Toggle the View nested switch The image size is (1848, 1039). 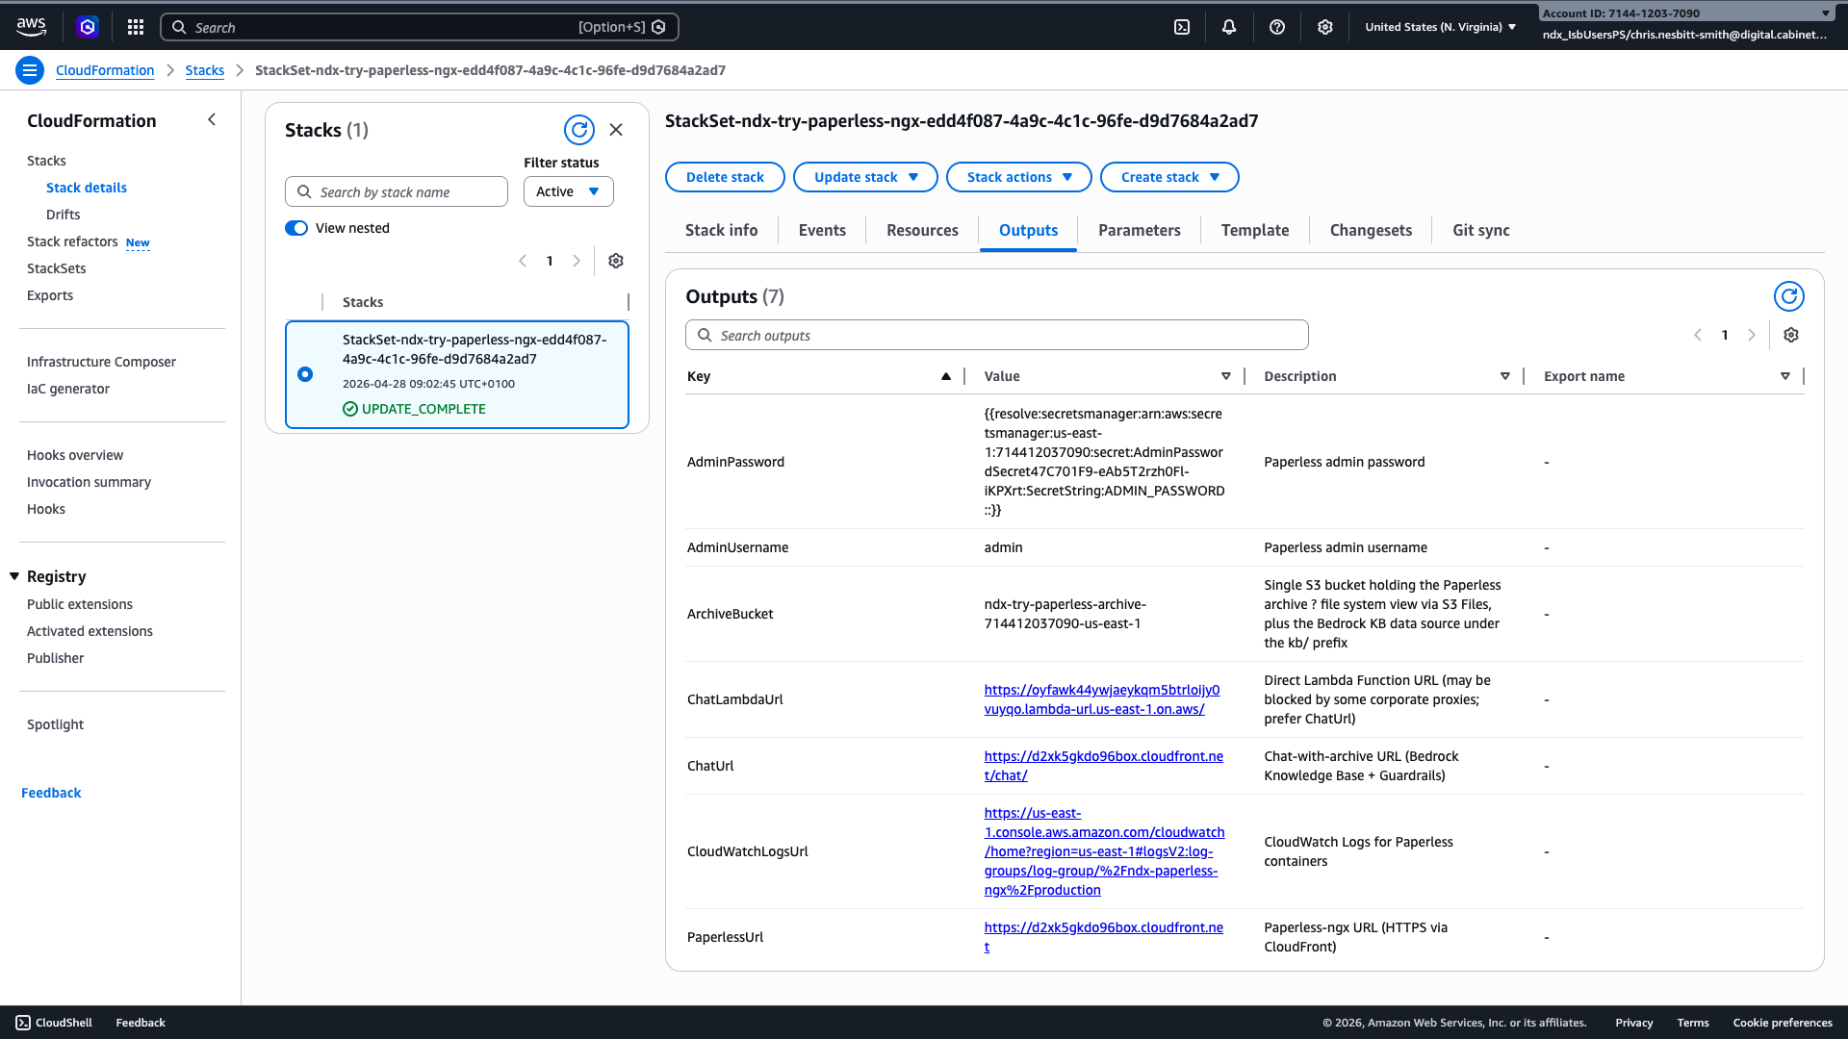coord(296,228)
